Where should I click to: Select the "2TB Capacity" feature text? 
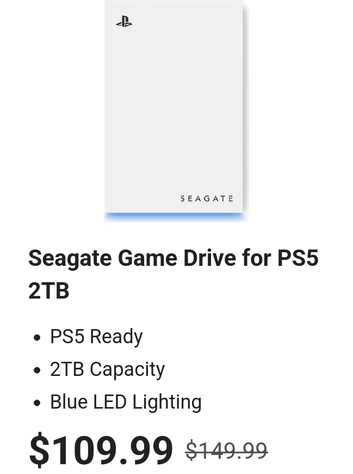107,369
